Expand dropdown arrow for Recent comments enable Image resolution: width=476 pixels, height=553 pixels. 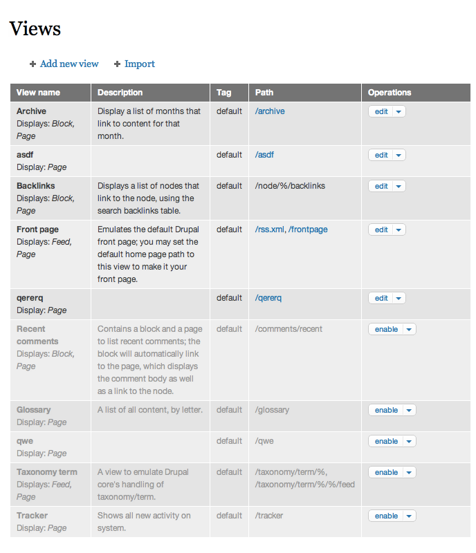(x=409, y=330)
